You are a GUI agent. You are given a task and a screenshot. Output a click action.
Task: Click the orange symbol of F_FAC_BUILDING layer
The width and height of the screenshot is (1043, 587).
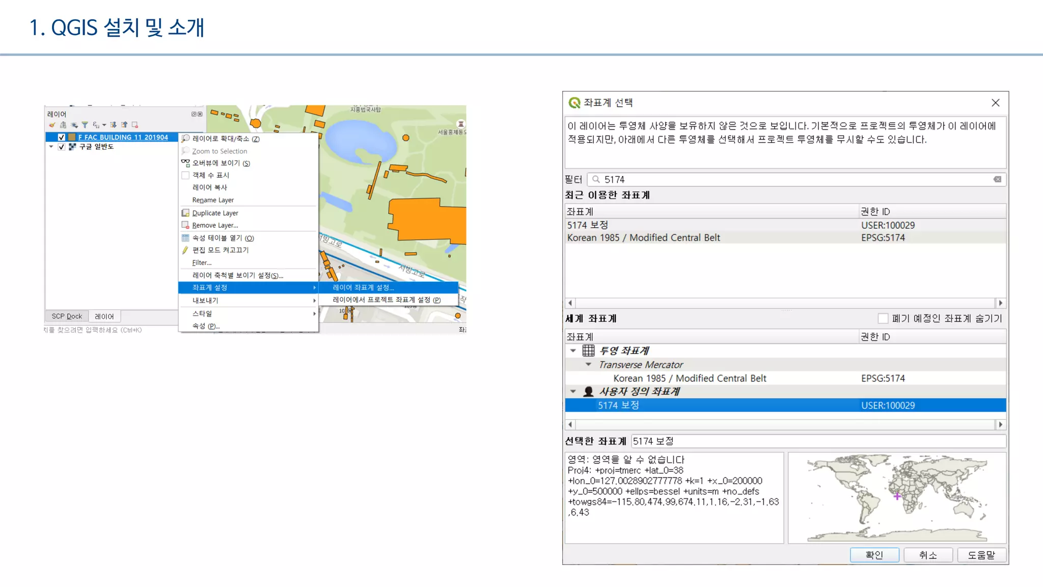[x=72, y=137]
